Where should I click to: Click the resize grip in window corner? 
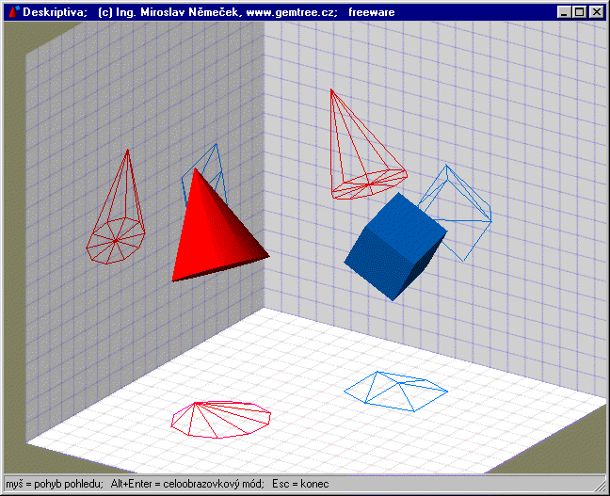tap(601, 487)
